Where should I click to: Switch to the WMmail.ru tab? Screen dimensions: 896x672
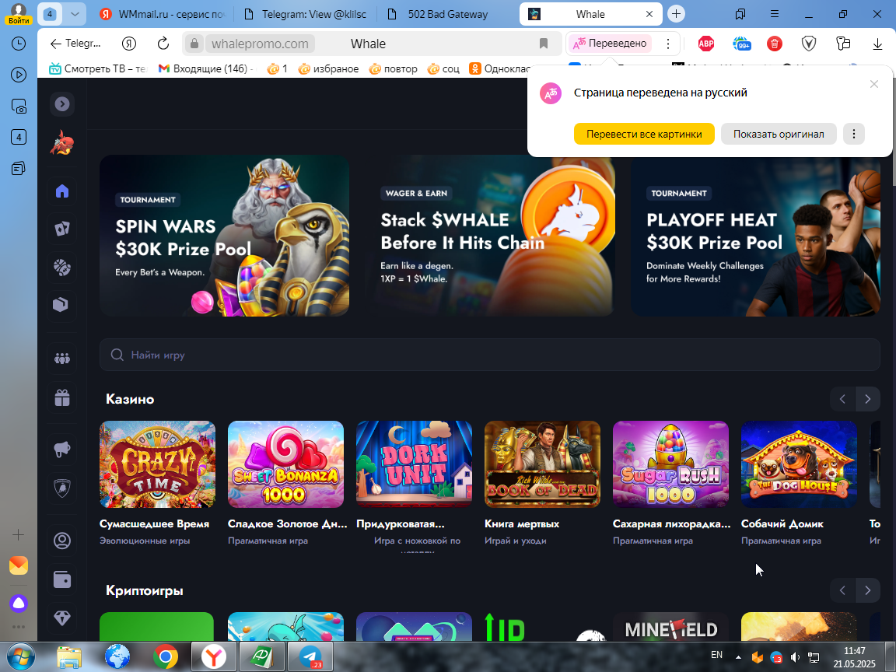click(163, 14)
